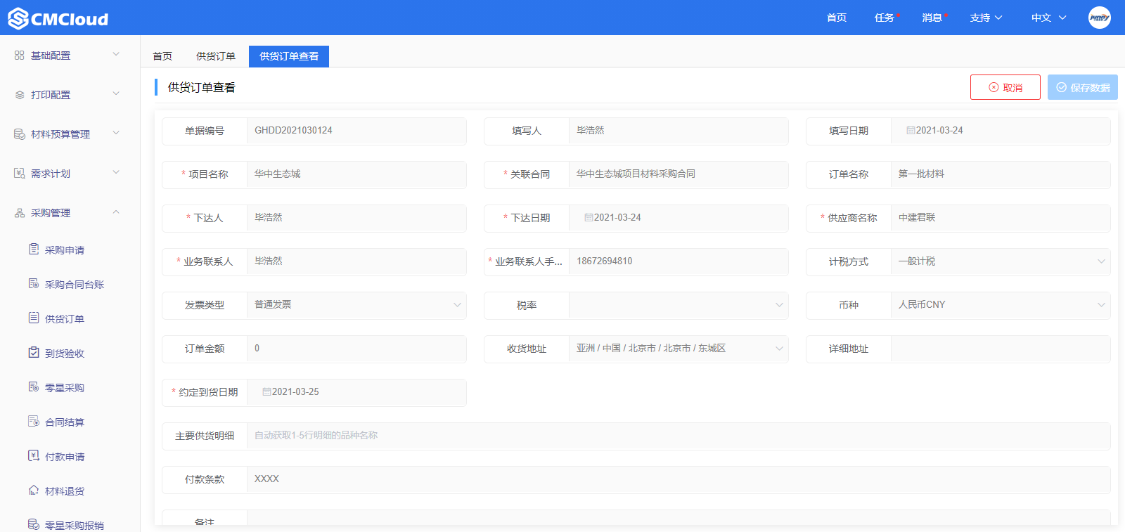Click the 付款申请 sidebar icon
The width and height of the screenshot is (1125, 532).
[34, 456]
